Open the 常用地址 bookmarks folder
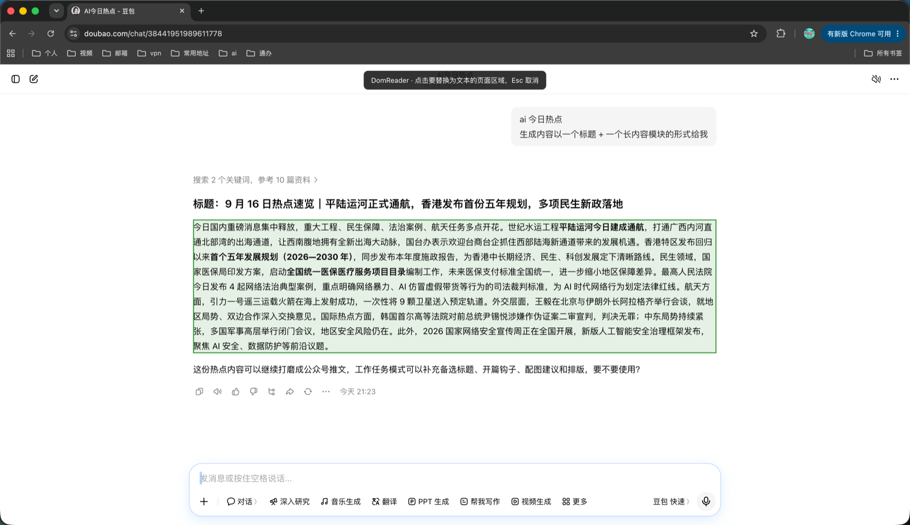The height and width of the screenshot is (525, 910). click(x=190, y=53)
